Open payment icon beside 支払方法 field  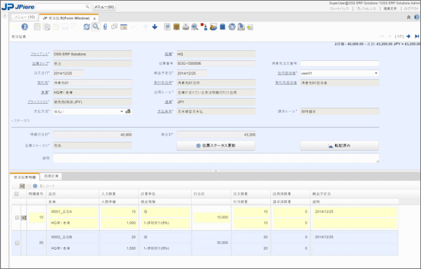(x=128, y=111)
